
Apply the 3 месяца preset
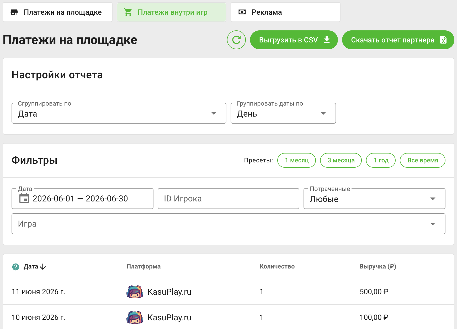click(x=341, y=160)
